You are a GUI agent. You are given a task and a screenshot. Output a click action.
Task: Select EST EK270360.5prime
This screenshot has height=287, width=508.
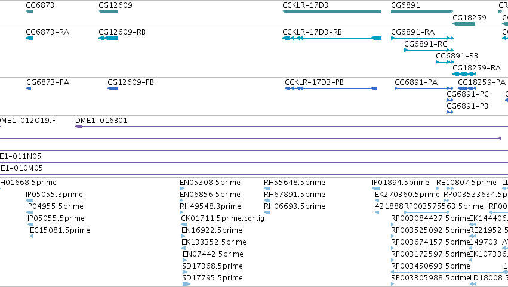[377, 200]
